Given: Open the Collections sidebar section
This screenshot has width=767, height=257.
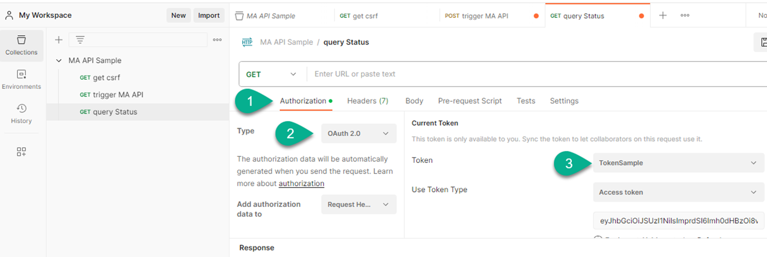Looking at the screenshot, I should tap(21, 45).
